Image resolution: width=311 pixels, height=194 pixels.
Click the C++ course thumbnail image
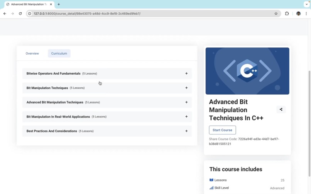point(247,71)
